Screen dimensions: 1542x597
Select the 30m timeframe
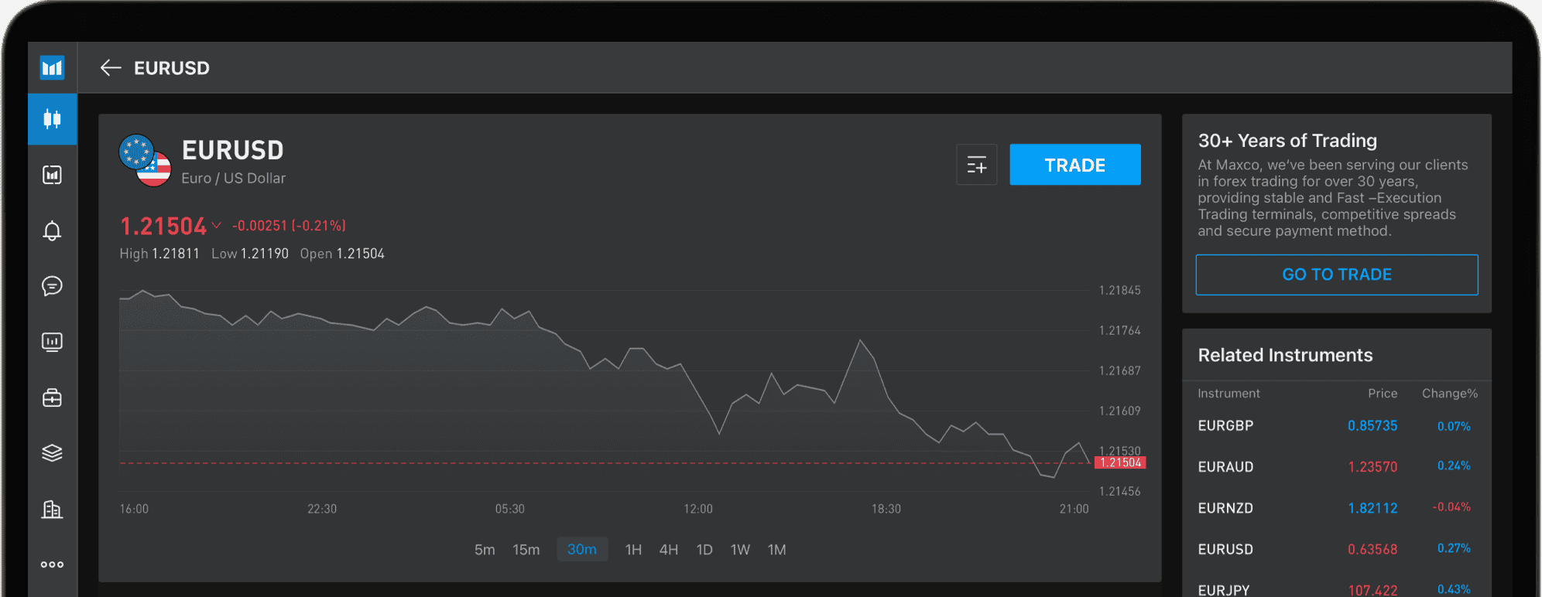tap(582, 550)
